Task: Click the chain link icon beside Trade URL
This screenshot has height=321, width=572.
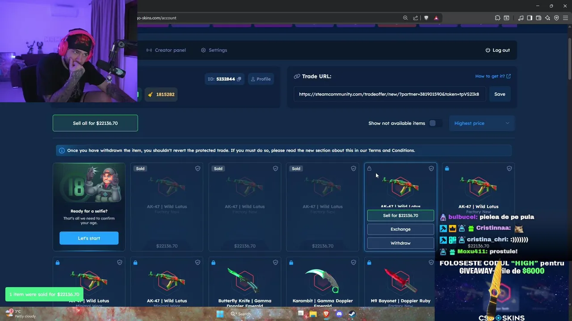Action: click(x=297, y=76)
